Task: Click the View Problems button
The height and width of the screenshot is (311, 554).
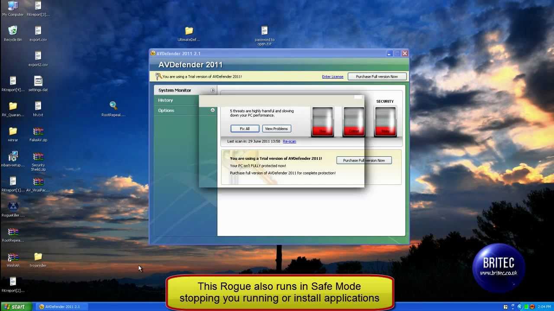Action: point(276,129)
